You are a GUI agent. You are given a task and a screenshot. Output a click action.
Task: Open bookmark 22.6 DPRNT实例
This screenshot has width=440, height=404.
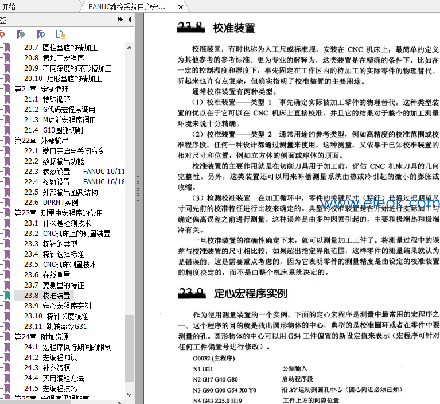click(x=51, y=203)
